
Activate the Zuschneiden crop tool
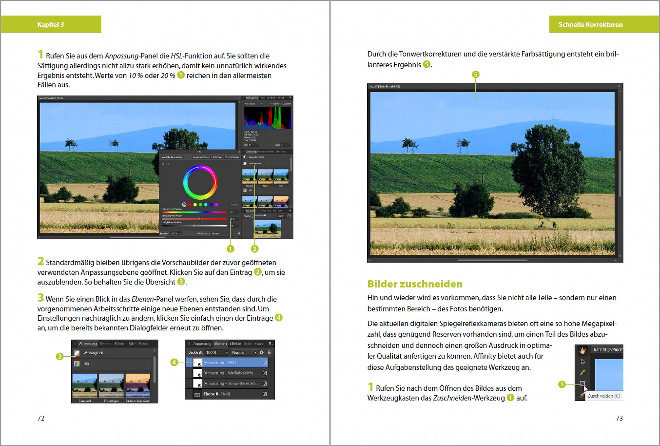(x=583, y=384)
